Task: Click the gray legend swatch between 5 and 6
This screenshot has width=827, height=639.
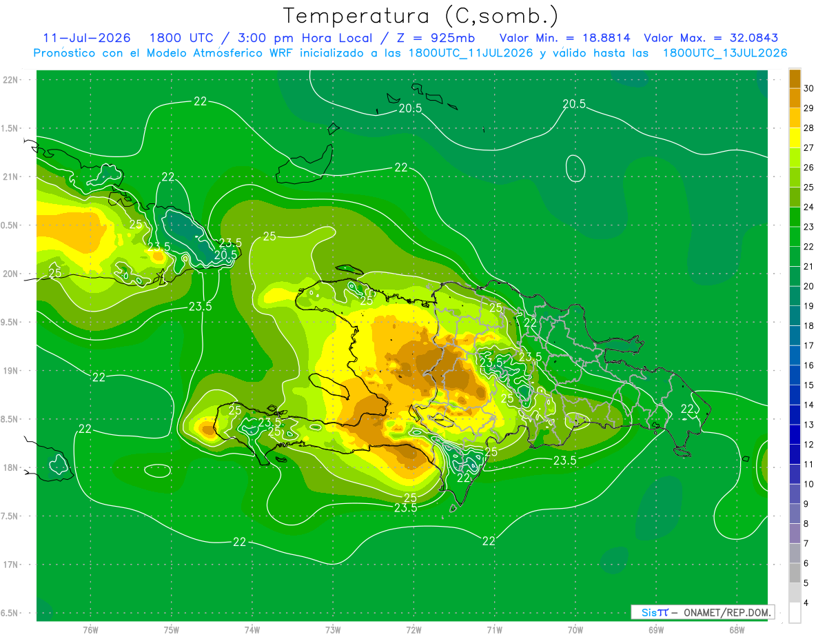Action: tap(795, 573)
